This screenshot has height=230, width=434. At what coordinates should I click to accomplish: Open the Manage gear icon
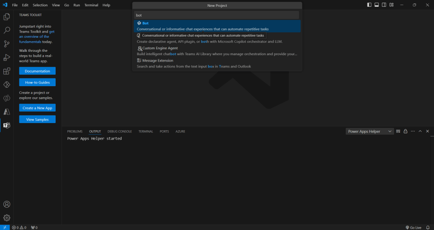coord(7,218)
